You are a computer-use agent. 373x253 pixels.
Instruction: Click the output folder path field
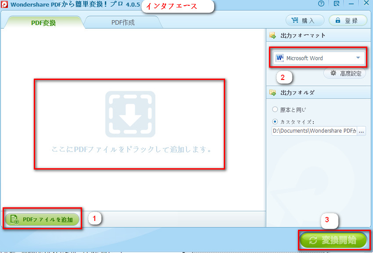pos(314,131)
